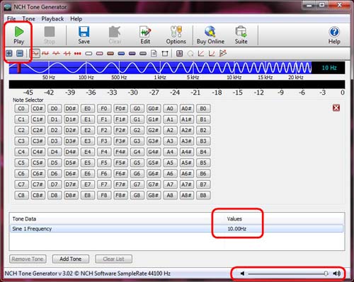Click the blue plus add-tone icon
354x282 pixels.
pyautogui.click(x=9, y=53)
